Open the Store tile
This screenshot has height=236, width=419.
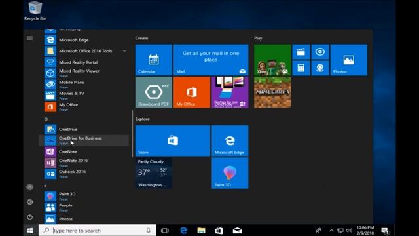(x=173, y=141)
